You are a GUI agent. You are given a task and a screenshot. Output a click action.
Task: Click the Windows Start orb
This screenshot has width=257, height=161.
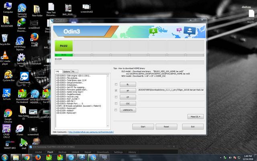5,157
